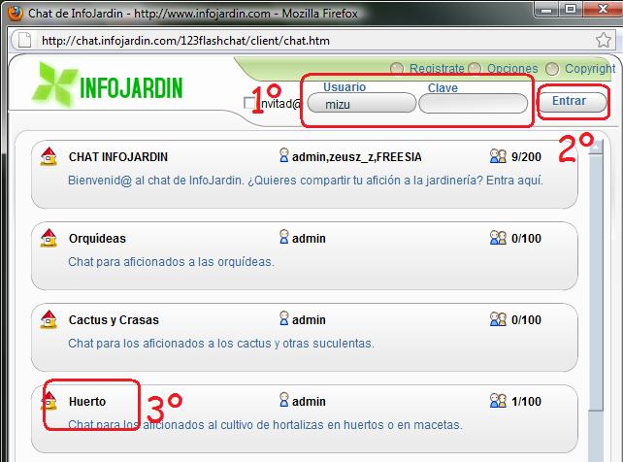Screen dimensions: 623x462
Task: Open the CHAT INFOJARDIN room title
Action: (x=118, y=157)
